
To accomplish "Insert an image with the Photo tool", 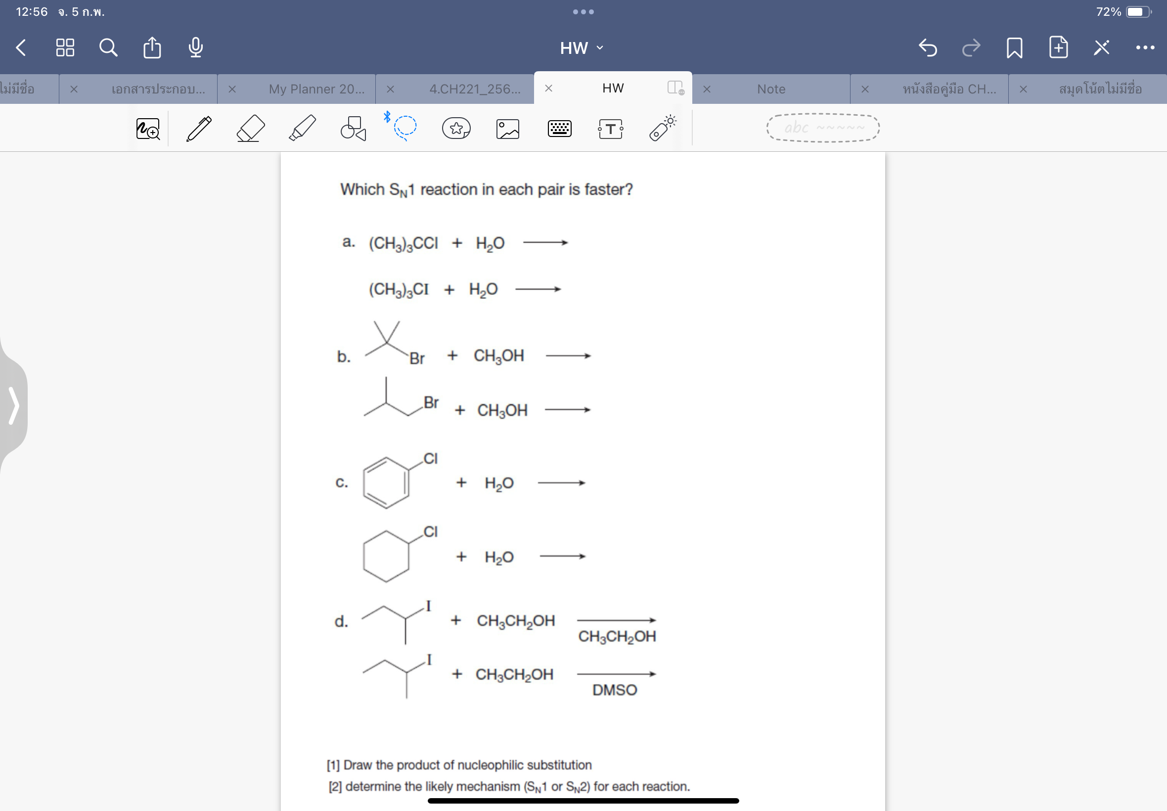I will pyautogui.click(x=507, y=128).
